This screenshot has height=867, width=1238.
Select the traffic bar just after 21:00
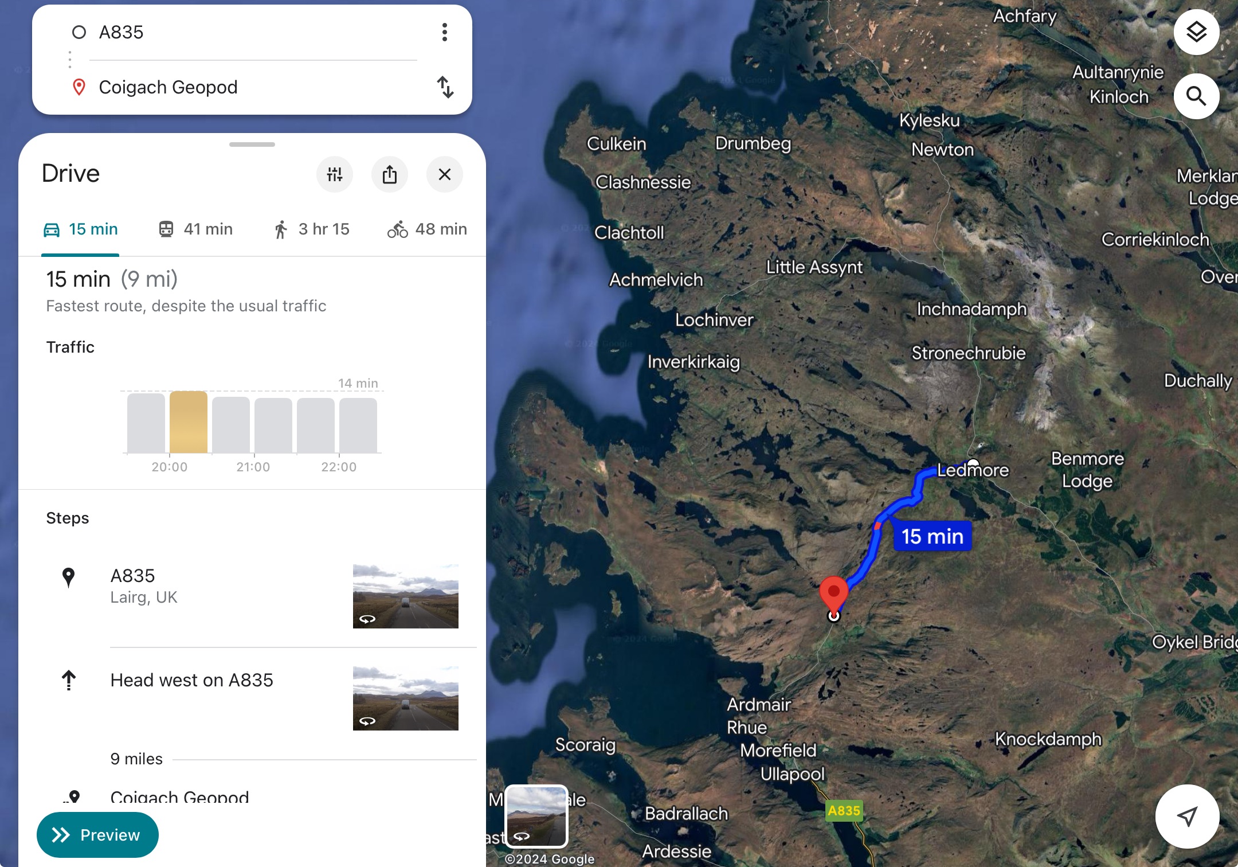pos(273,425)
